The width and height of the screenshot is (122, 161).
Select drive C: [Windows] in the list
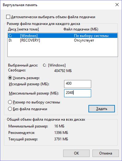point(63,36)
